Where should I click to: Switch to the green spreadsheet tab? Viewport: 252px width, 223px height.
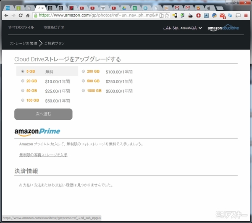point(135,8)
